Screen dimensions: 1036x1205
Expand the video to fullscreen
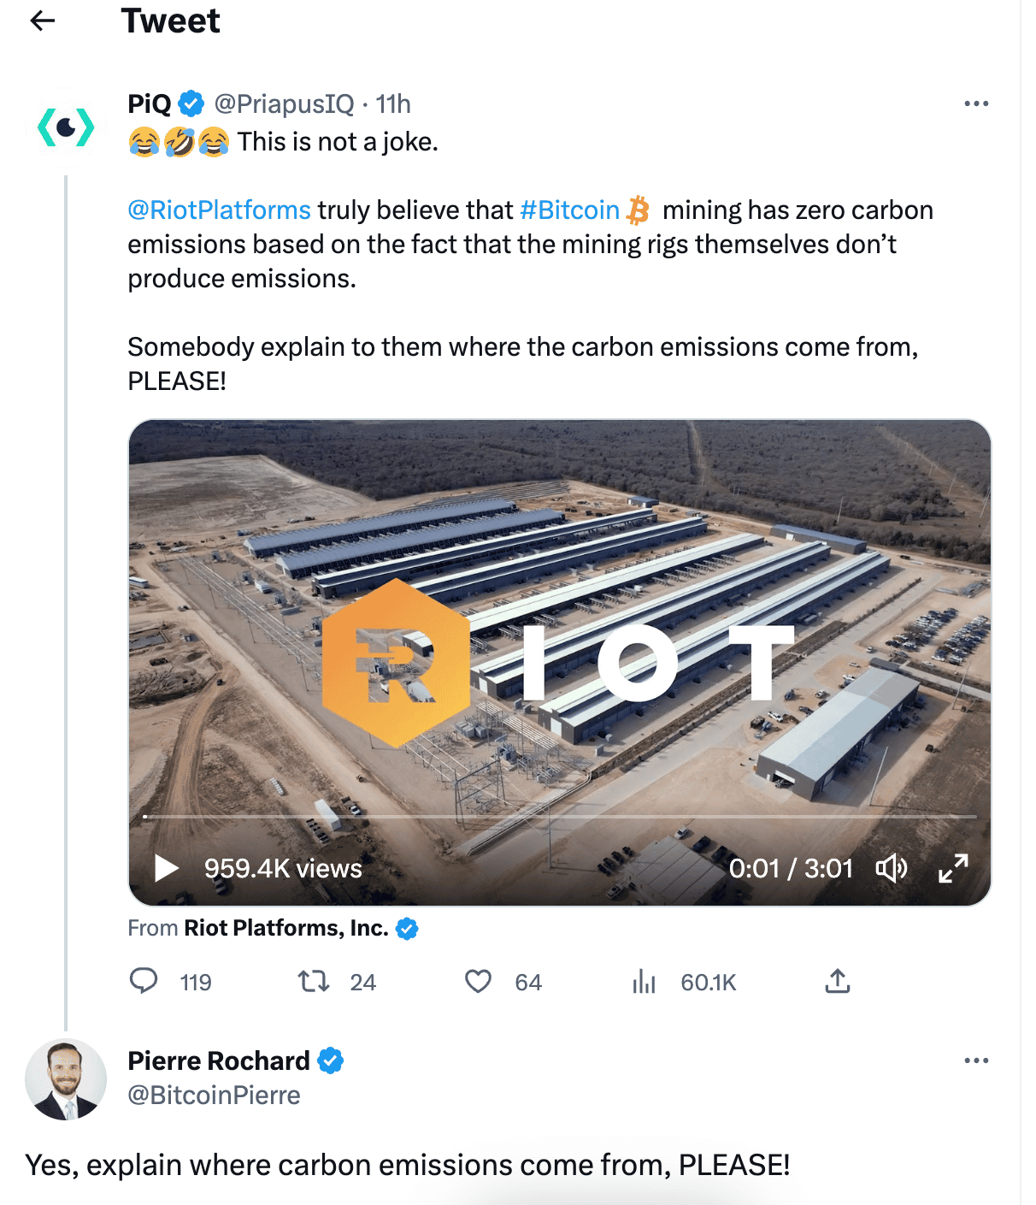955,869
